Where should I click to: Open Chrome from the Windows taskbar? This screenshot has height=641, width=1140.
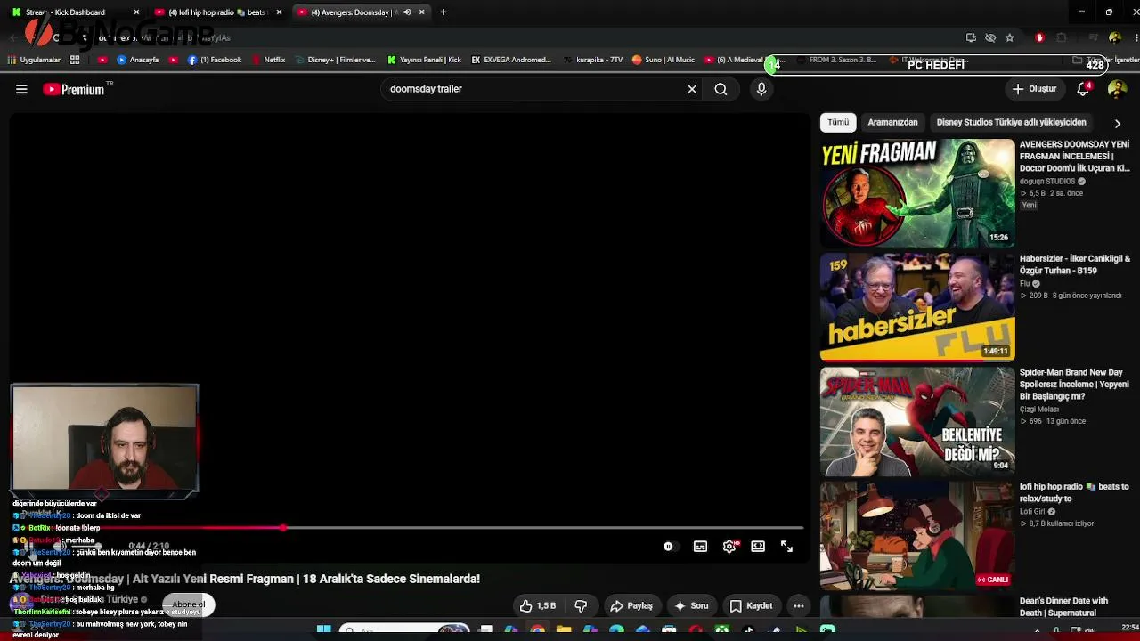click(537, 630)
